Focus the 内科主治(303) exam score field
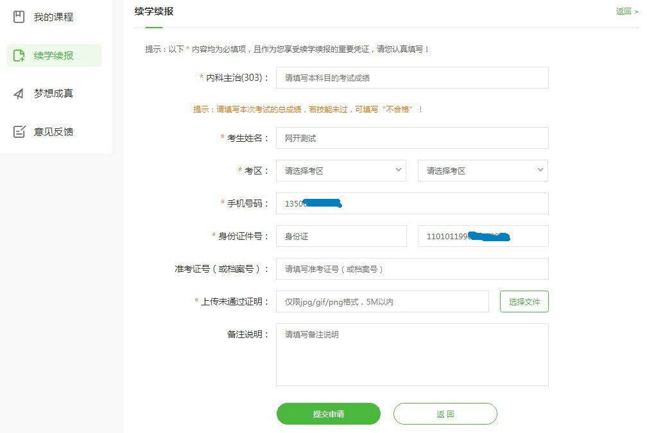Screen dimensions: 647x433 (412, 78)
